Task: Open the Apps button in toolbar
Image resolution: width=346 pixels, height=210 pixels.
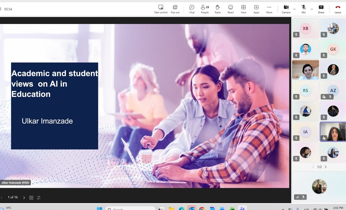Action: click(x=256, y=9)
